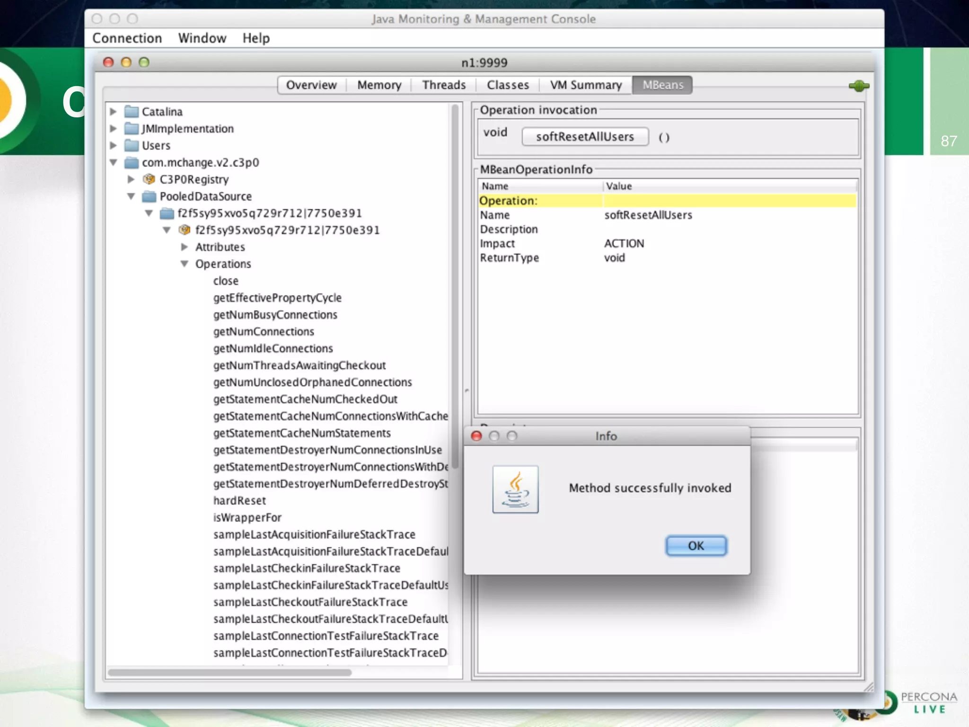Select getStatementCacheNumStatements operation
This screenshot has height=727, width=969.
click(302, 433)
